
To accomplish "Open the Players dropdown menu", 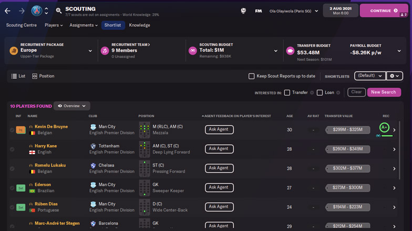I will [54, 25].
